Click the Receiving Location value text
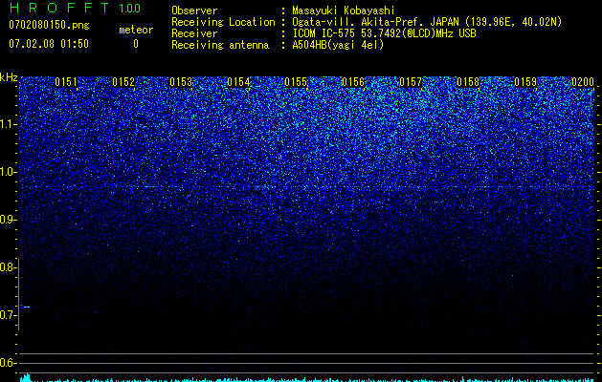Viewport: 602px width, 382px height. pyautogui.click(x=427, y=22)
